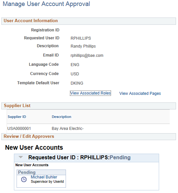Image resolution: width=178 pixels, height=193 pixels.
Task: Click the Manage User Account Approval page title
Action: coord(46,4)
